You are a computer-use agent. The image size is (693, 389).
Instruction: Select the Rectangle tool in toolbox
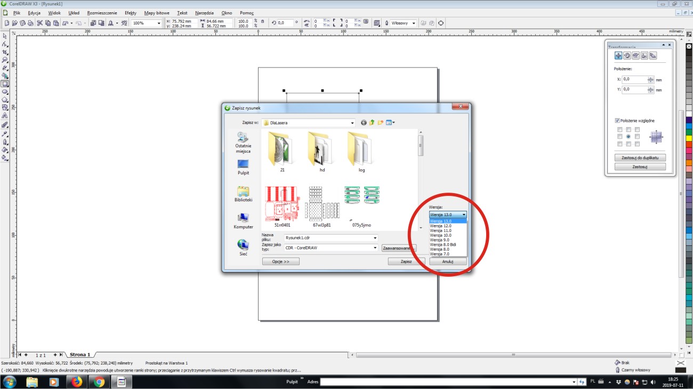coord(5,84)
